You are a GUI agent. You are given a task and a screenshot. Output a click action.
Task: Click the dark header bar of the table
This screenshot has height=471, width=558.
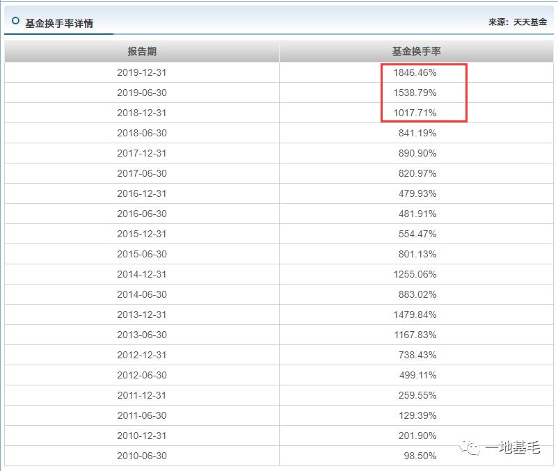(x=278, y=49)
